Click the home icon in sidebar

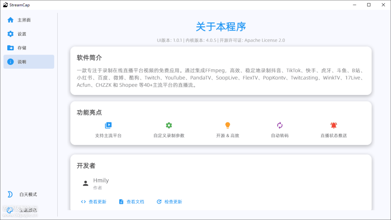pos(10,20)
